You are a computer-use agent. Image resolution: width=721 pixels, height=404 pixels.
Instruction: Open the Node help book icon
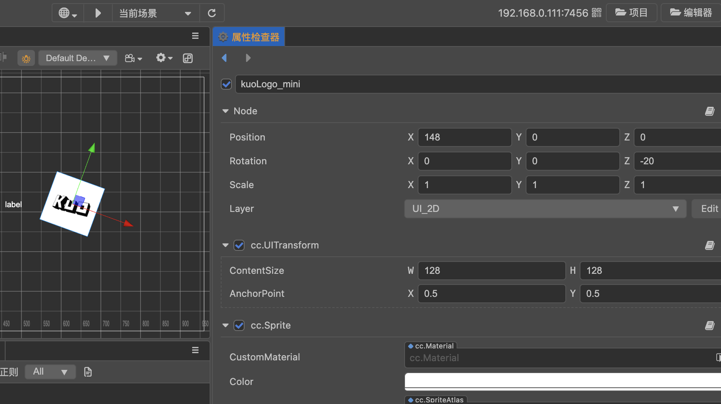[709, 112]
